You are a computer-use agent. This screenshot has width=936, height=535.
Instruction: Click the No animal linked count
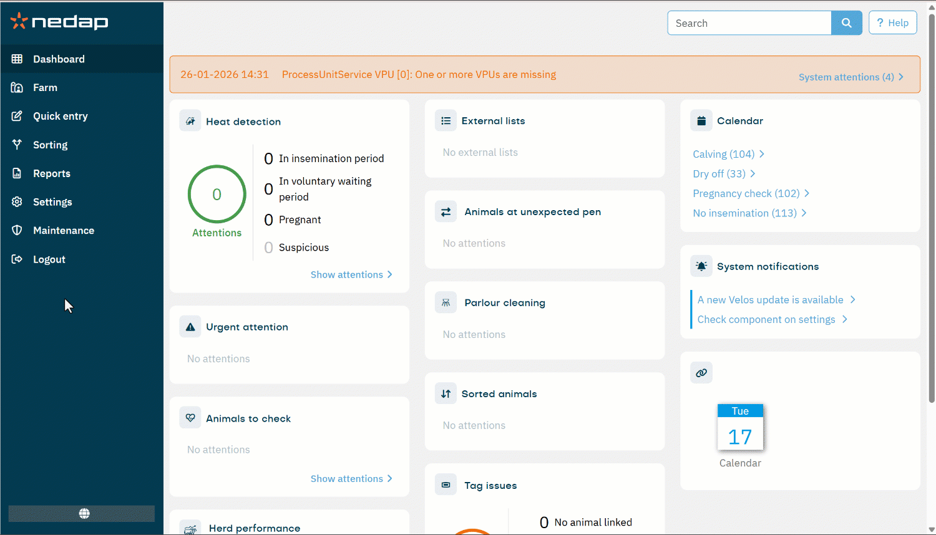[x=544, y=523]
